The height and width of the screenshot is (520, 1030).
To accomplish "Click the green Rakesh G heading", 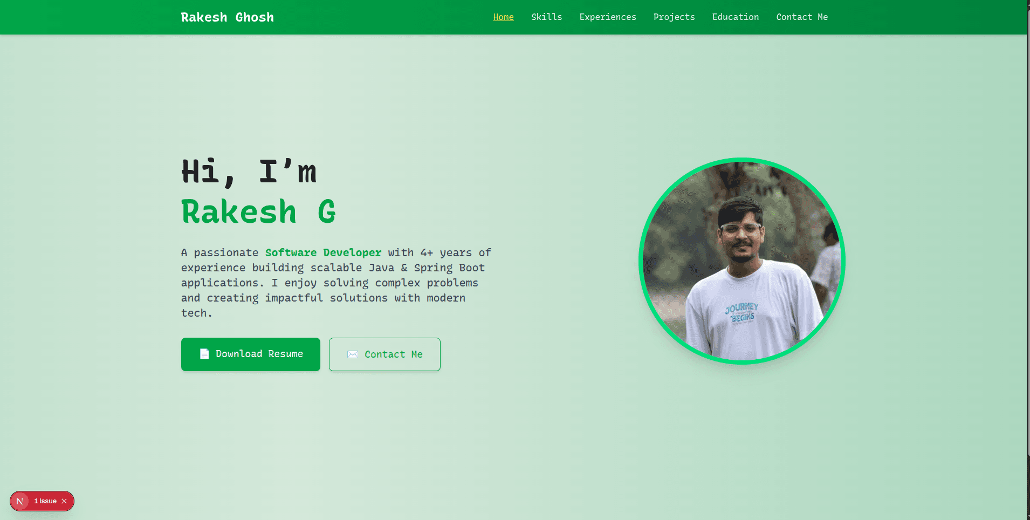I will pyautogui.click(x=258, y=211).
